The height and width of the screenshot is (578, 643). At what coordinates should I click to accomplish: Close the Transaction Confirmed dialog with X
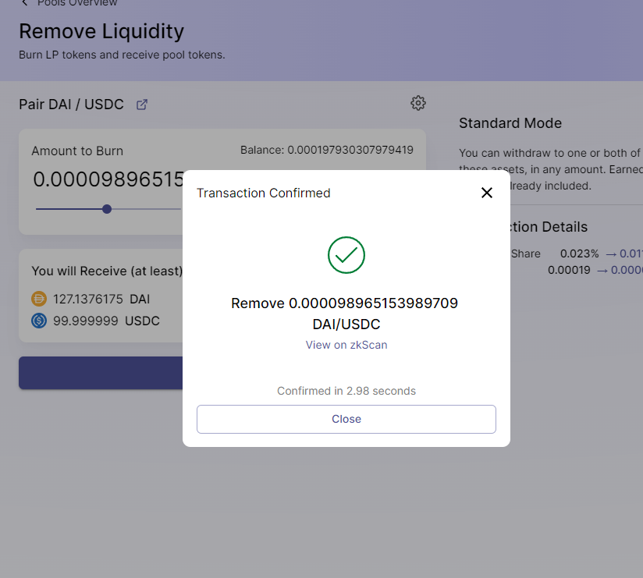click(x=486, y=193)
